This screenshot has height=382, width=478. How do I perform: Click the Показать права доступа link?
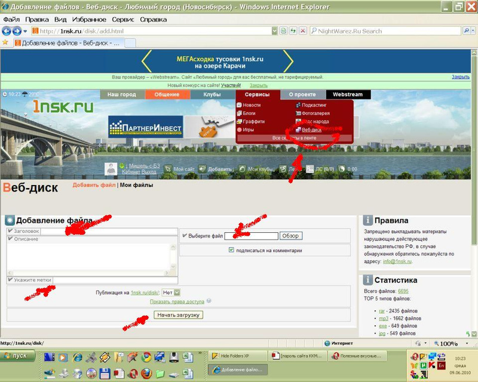tap(177, 301)
